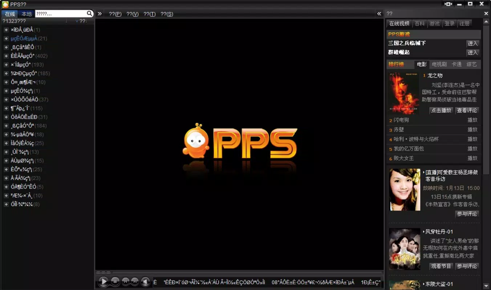Open the ??(V) menu
Viewport: 491px width, 290px height.
pyautogui.click(x=133, y=14)
